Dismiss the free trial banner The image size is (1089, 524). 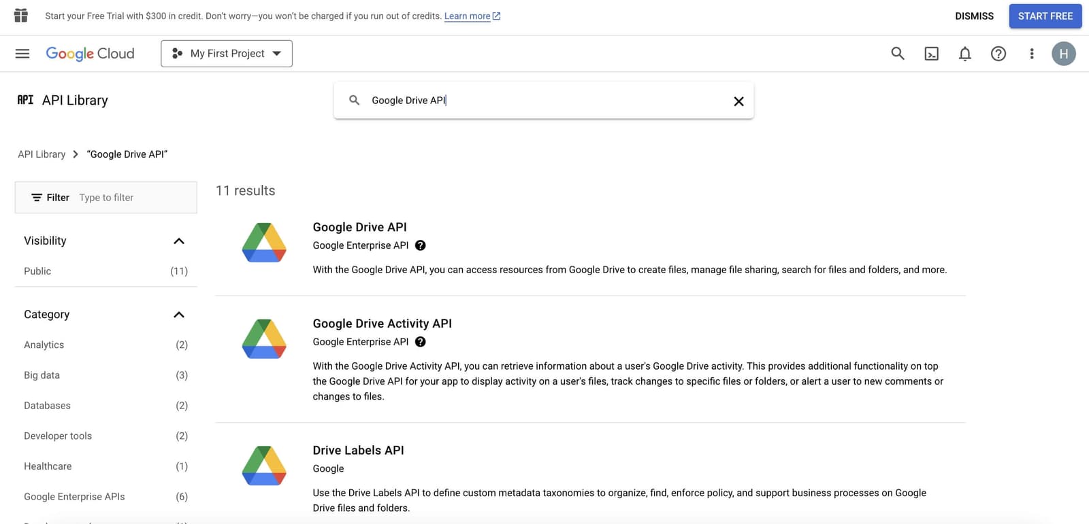(x=974, y=16)
